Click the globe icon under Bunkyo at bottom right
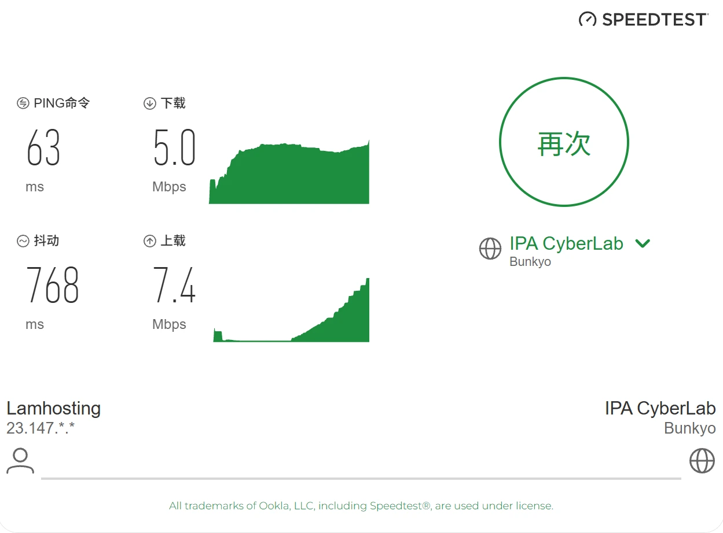The width and height of the screenshot is (723, 533). [x=702, y=461]
